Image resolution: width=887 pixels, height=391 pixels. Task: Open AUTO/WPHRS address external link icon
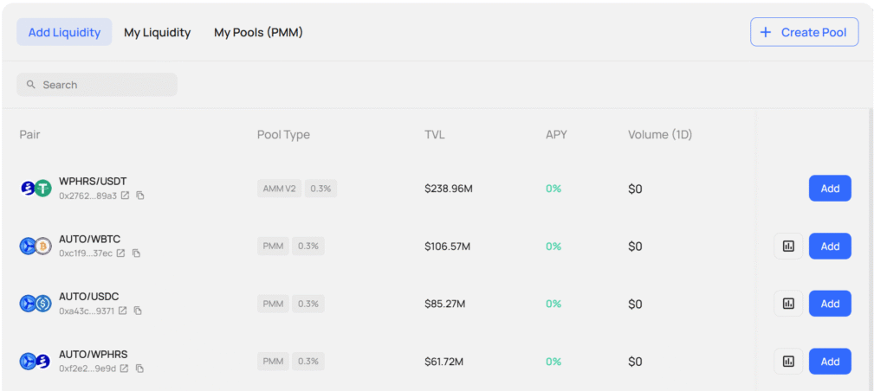(x=124, y=369)
